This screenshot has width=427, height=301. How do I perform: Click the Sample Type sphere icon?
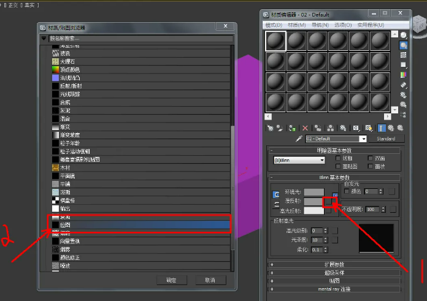click(x=403, y=35)
